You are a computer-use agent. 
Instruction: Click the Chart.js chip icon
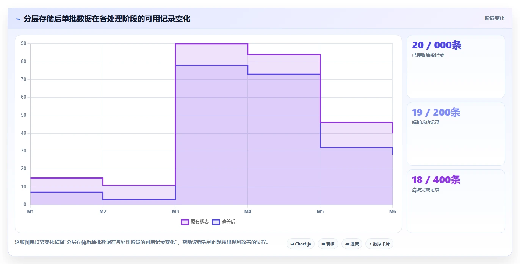pos(292,244)
